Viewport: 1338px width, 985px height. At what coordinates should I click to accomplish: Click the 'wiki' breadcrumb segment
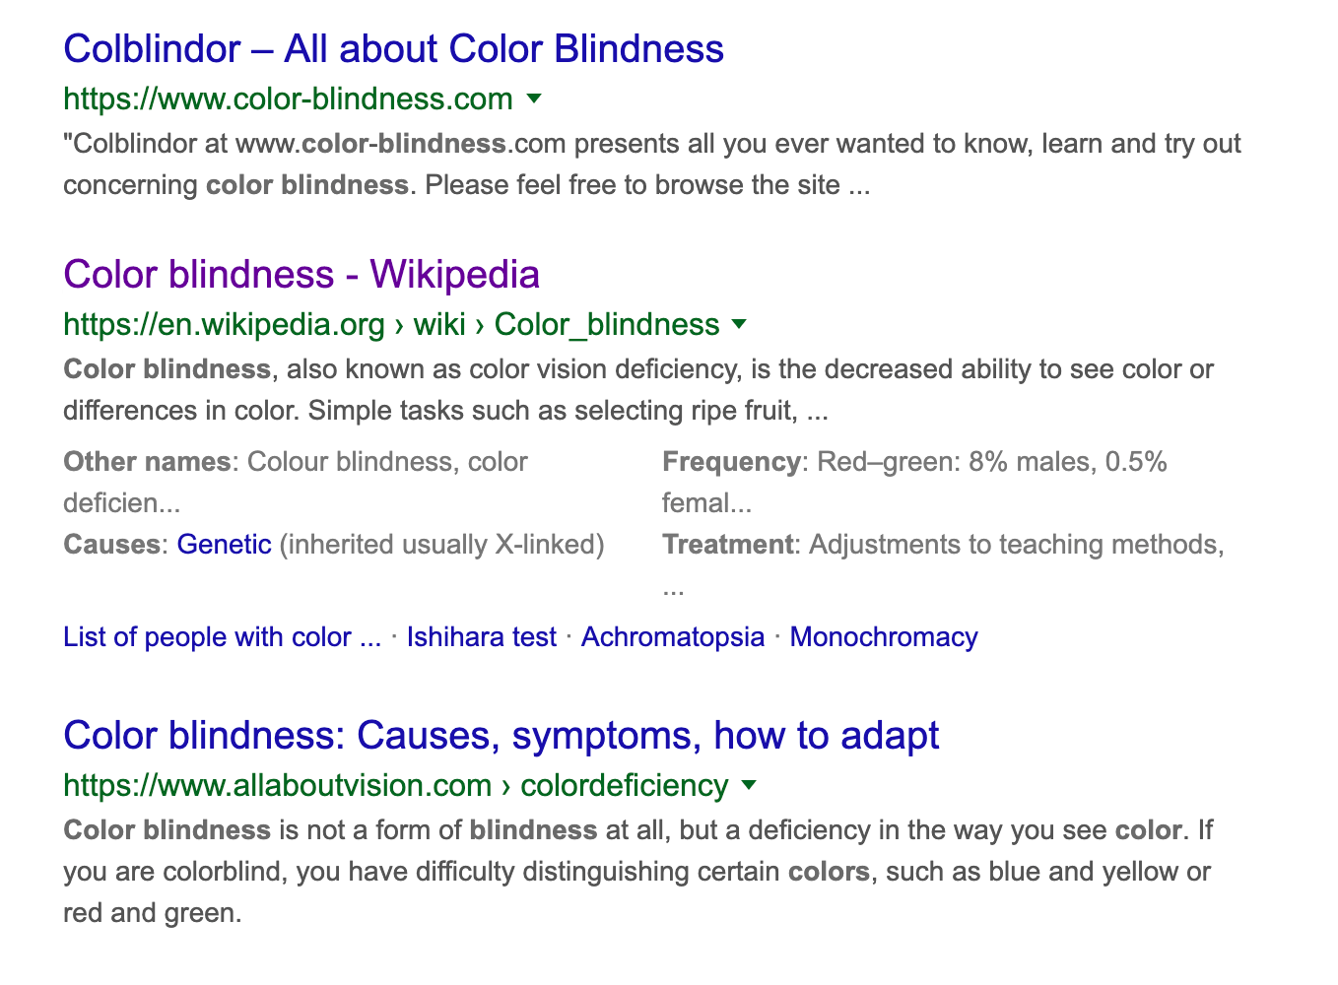coord(439,324)
